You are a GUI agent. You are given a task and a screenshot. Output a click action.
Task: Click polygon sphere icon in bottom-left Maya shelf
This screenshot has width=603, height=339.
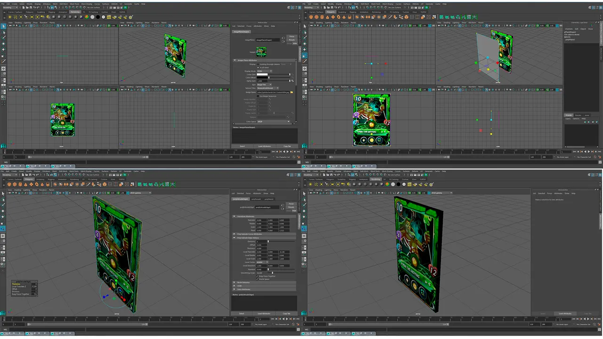[9, 185]
